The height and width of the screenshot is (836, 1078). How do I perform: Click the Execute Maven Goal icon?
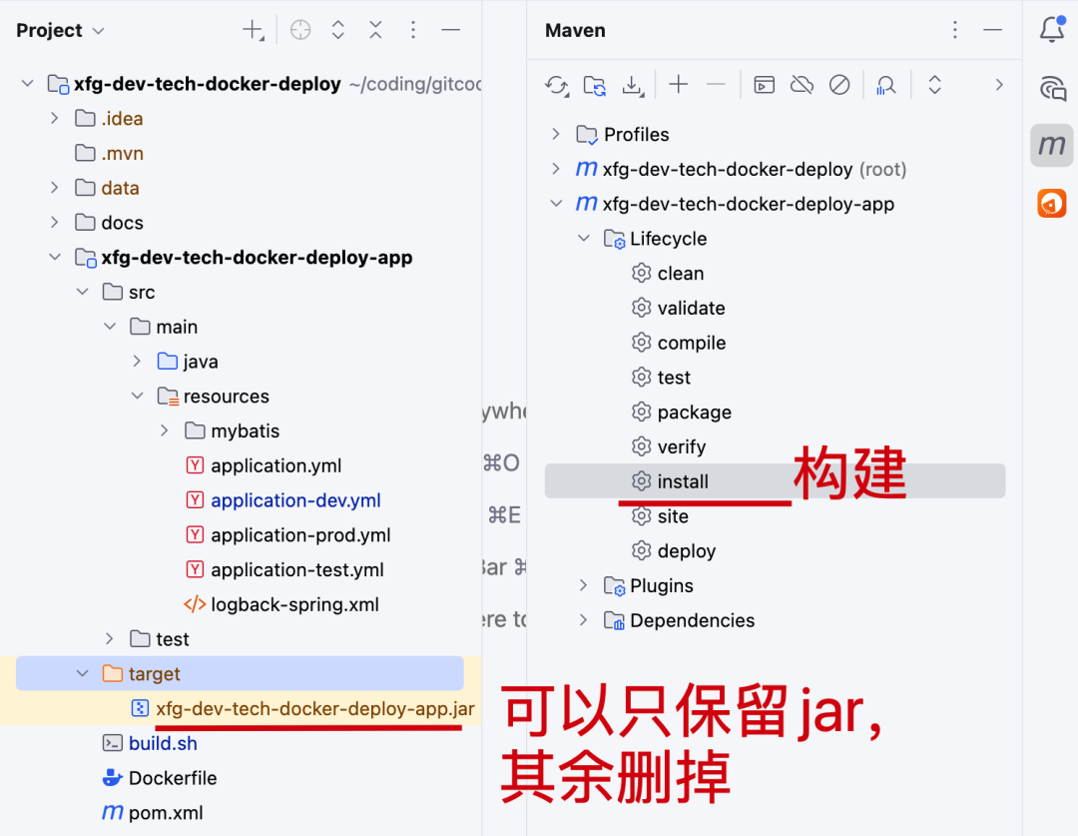click(764, 85)
